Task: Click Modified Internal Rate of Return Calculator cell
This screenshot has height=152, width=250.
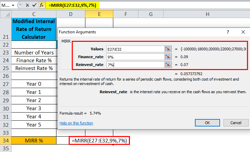Action: pos(34,29)
